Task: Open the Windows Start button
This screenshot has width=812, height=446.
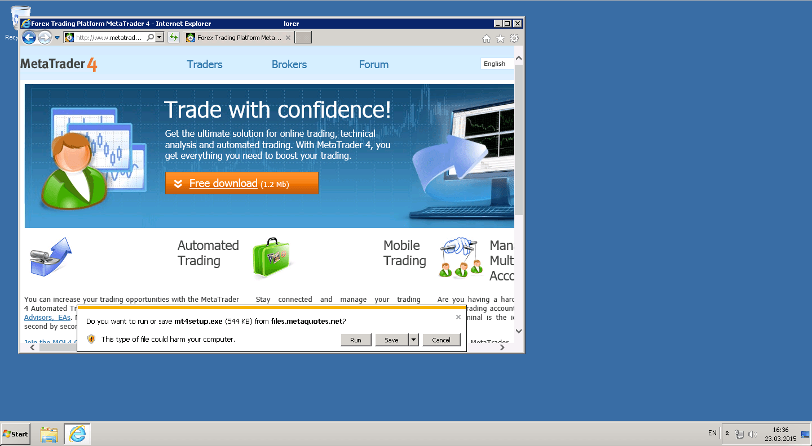Action: [16, 434]
